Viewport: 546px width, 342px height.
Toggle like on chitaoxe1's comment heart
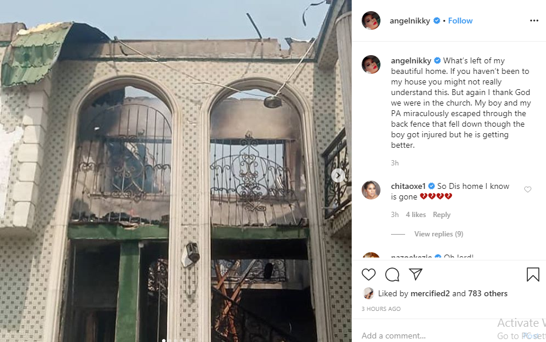click(x=527, y=189)
